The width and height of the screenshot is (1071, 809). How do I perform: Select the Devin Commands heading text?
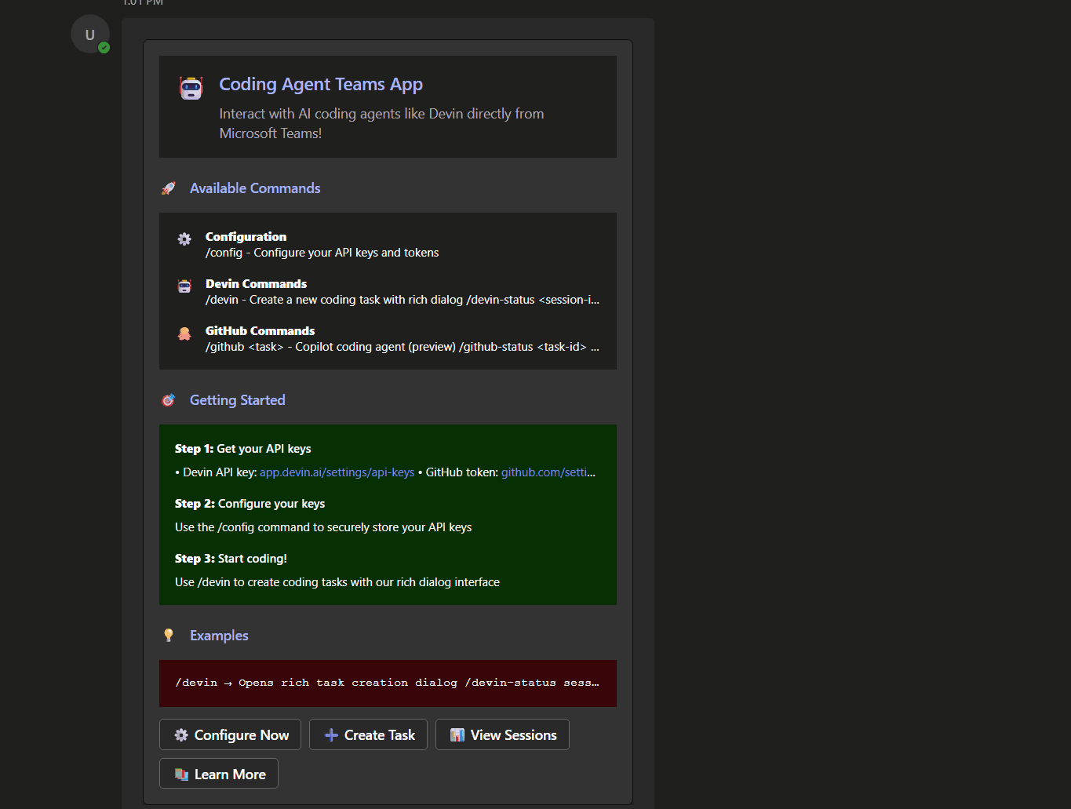(256, 284)
